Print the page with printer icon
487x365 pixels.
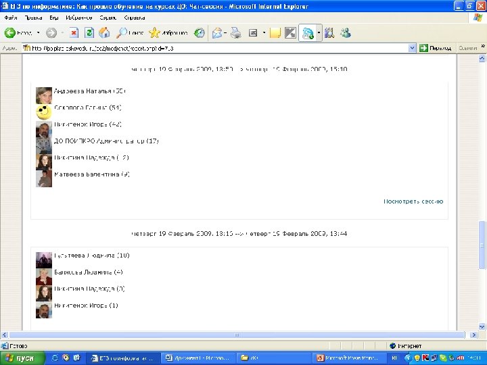point(236,32)
